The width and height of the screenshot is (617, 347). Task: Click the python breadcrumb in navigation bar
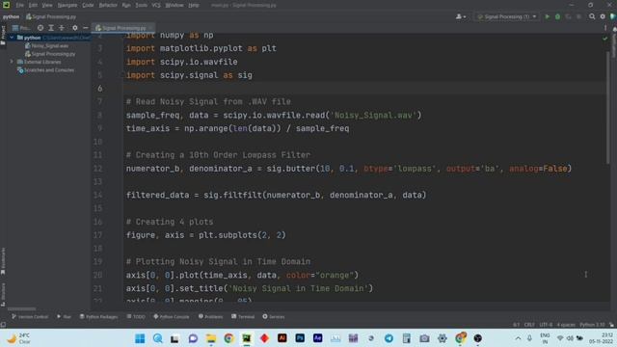(11, 17)
